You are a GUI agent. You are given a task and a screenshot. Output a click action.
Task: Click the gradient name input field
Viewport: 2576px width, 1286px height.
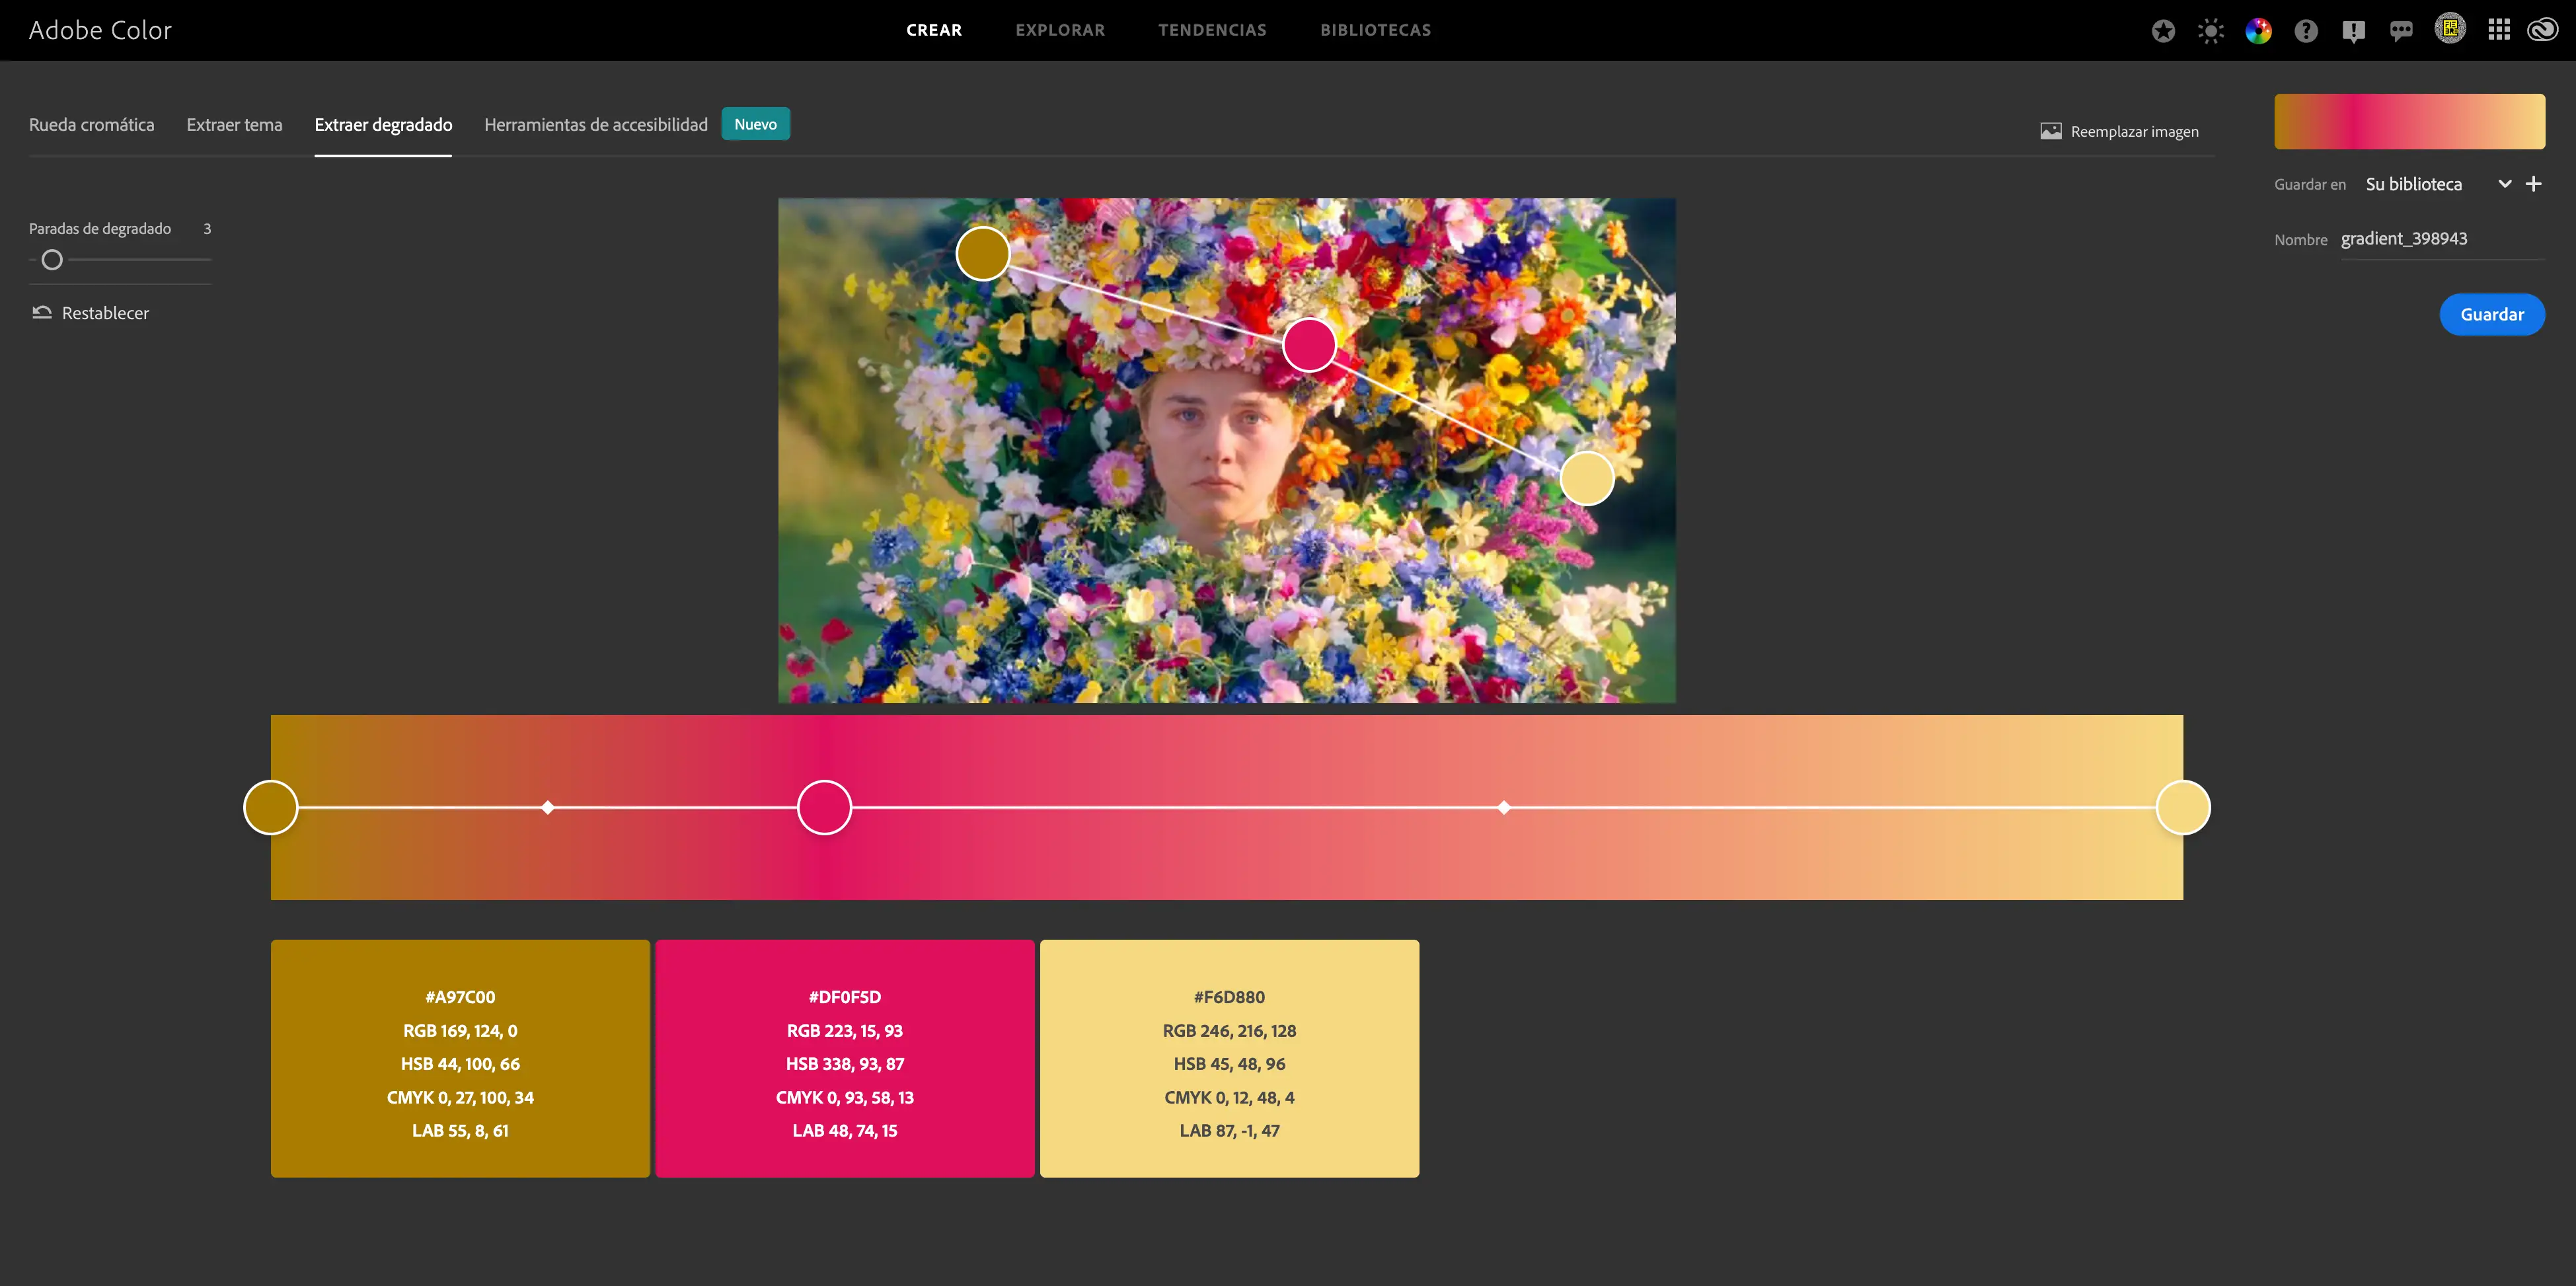(2440, 239)
